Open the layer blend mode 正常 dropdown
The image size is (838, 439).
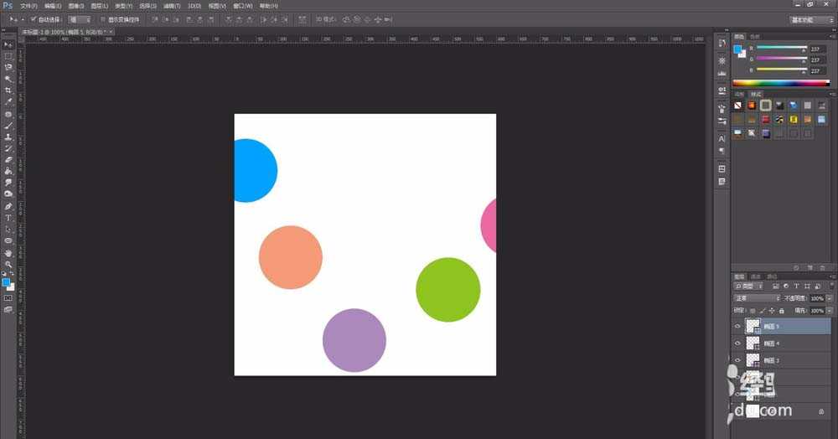pyautogui.click(x=757, y=297)
